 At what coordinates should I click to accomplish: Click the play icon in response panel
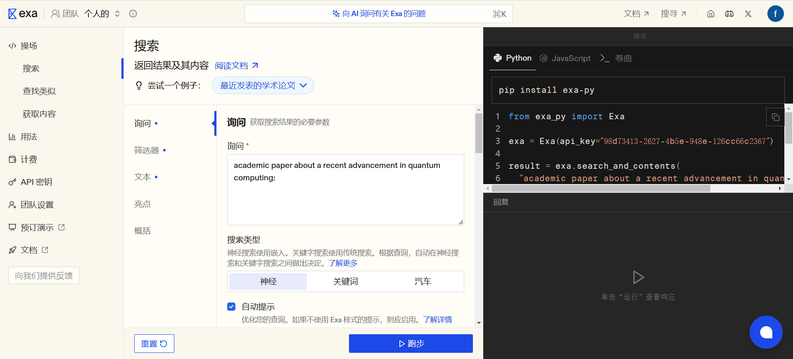coord(638,277)
